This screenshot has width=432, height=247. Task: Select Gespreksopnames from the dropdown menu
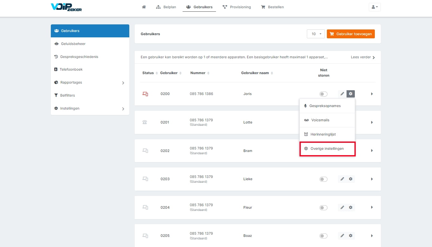(x=327, y=106)
